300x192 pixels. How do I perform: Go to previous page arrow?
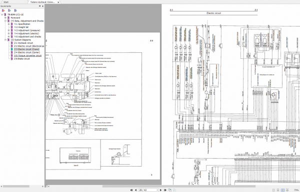pyautogui.click(x=136, y=190)
